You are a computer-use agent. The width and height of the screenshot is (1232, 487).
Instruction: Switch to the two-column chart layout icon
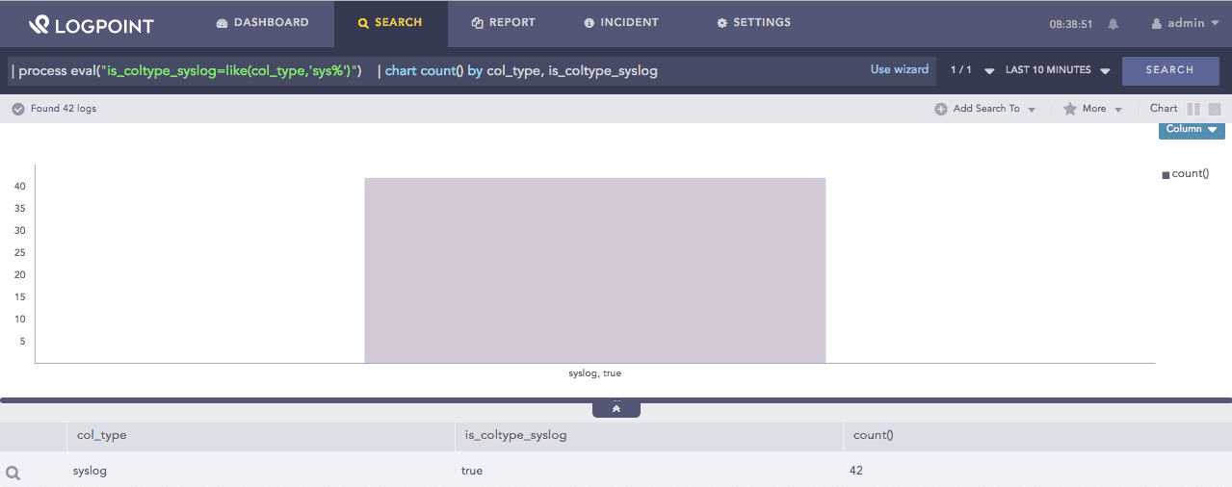pos(1193,109)
